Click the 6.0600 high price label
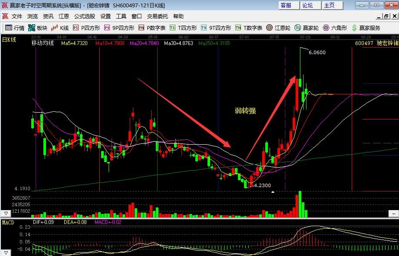This screenshot has width=399, height=256. (x=317, y=52)
